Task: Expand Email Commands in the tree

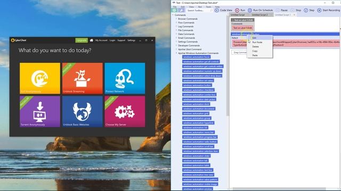Action: [176, 38]
